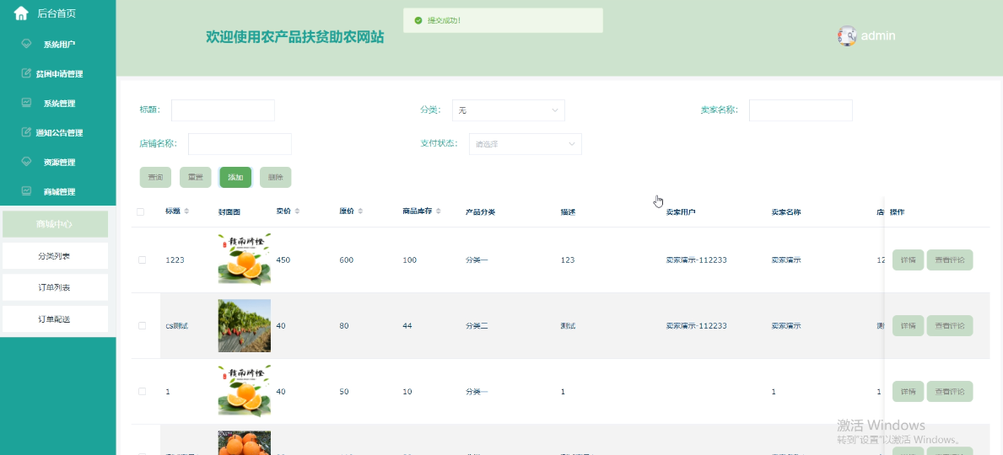Click 查看评论 for the row titled 1

[x=950, y=392]
